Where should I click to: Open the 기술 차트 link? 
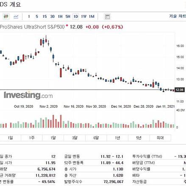[178, 16]
